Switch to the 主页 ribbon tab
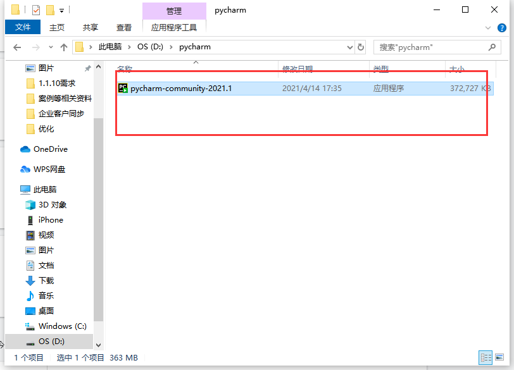Image resolution: width=514 pixels, height=370 pixels. [57, 27]
